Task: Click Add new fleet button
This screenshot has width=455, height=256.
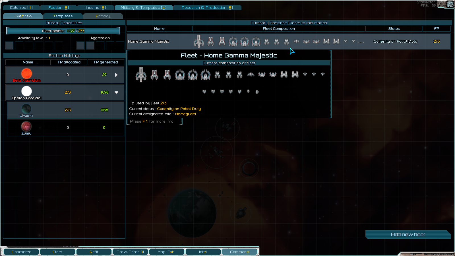Action: tap(408, 234)
